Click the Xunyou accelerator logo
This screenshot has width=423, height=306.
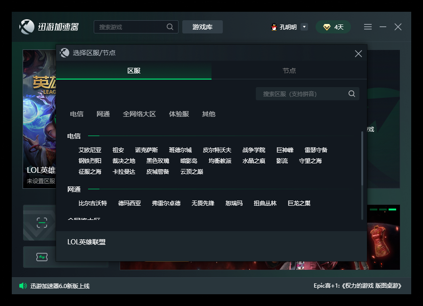[49, 27]
